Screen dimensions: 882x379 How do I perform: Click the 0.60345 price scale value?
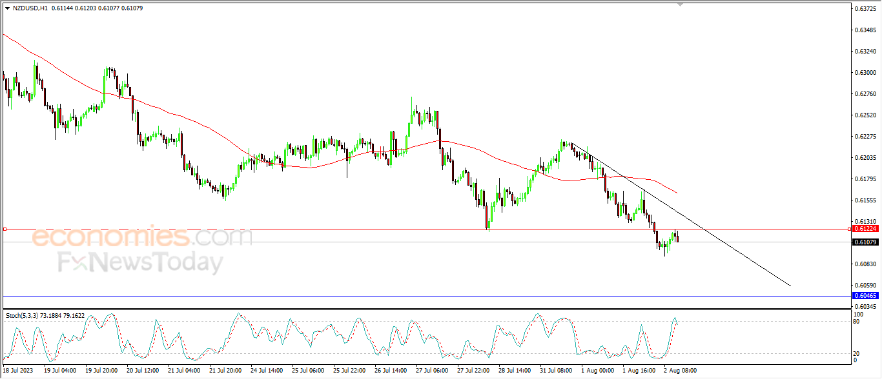coord(865,306)
